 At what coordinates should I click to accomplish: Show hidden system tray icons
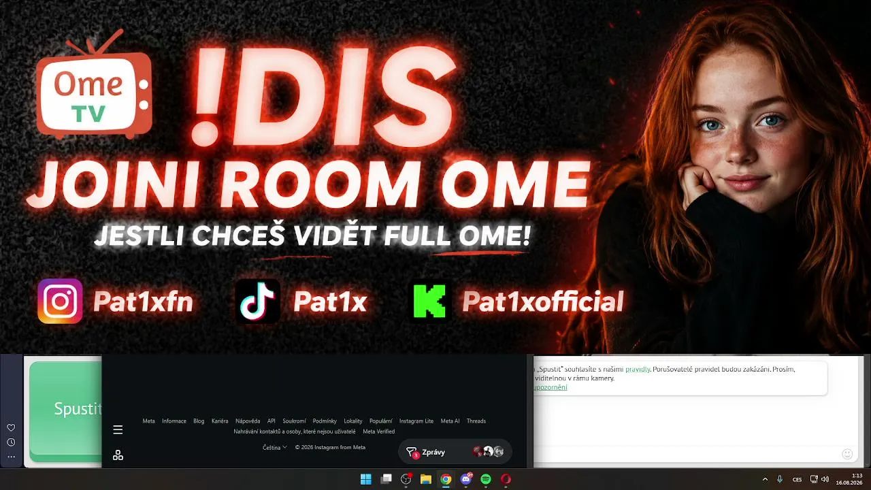[x=765, y=479]
